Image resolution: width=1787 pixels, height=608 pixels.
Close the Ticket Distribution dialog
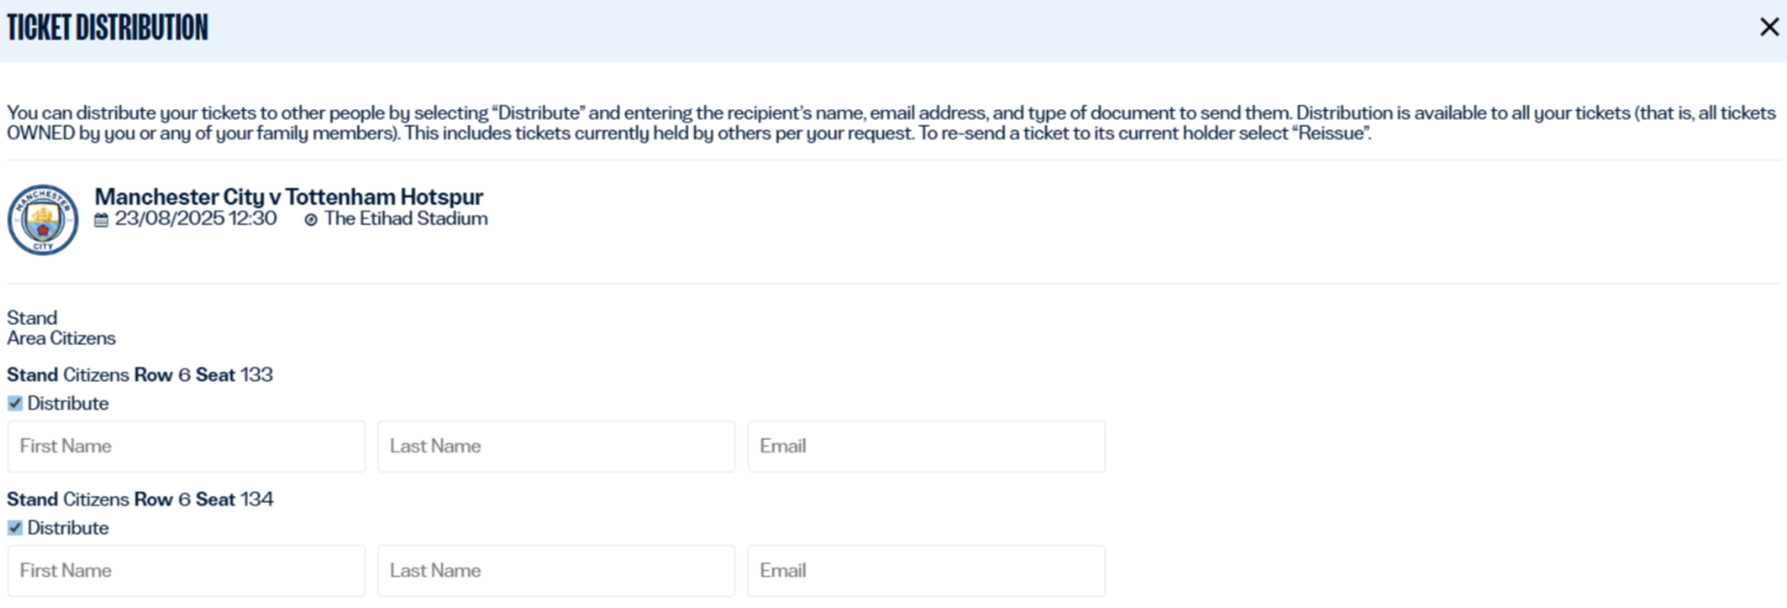(1769, 27)
